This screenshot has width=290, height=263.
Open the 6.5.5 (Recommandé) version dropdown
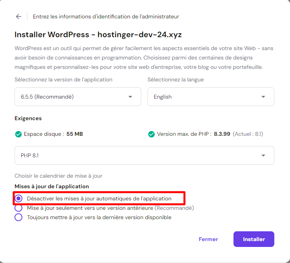[x=78, y=97]
